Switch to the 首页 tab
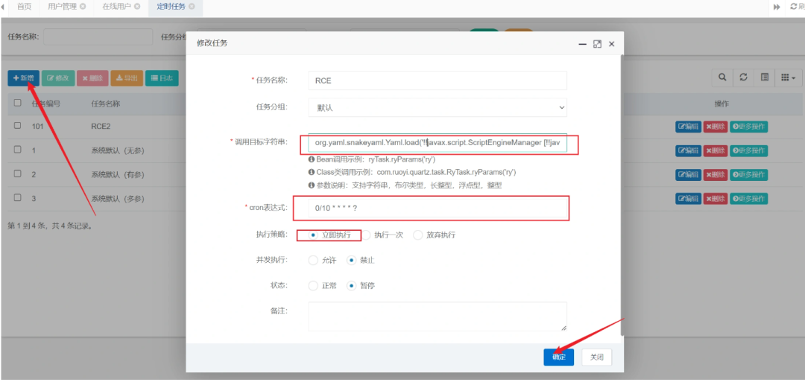 pos(24,7)
